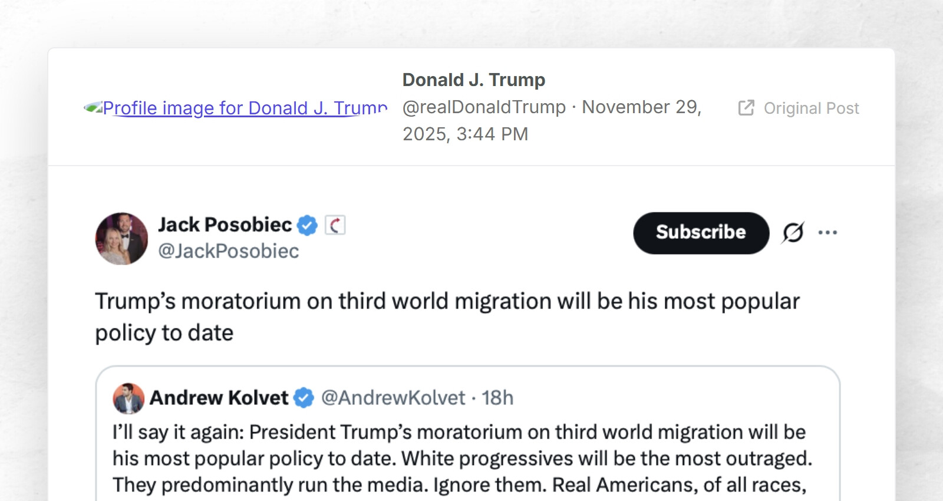The height and width of the screenshot is (501, 943).
Task: Click the affiliation badge next to Jack Posobiec
Action: point(335,225)
